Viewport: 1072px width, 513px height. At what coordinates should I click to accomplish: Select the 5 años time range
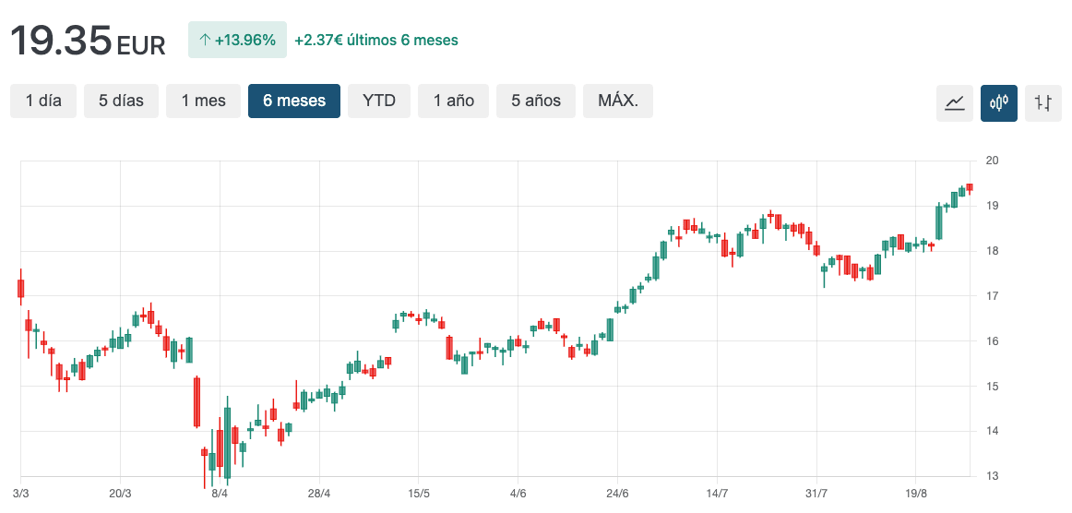(535, 101)
